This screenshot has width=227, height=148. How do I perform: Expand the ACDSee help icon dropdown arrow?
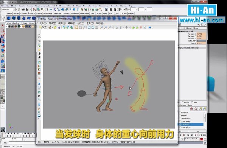coord(152,27)
